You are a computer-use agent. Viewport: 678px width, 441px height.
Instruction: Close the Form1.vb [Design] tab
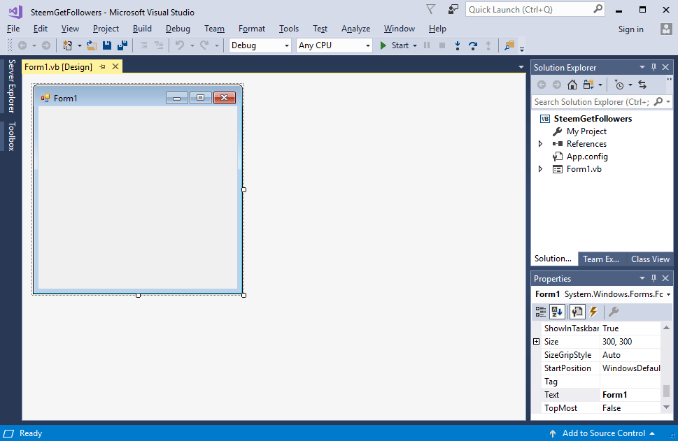[x=115, y=66]
